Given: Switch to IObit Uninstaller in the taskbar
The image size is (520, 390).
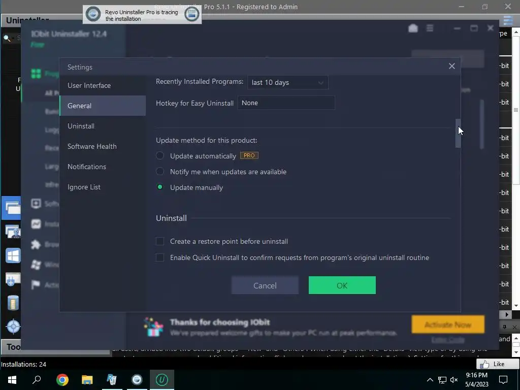Looking at the screenshot, I should (162, 379).
